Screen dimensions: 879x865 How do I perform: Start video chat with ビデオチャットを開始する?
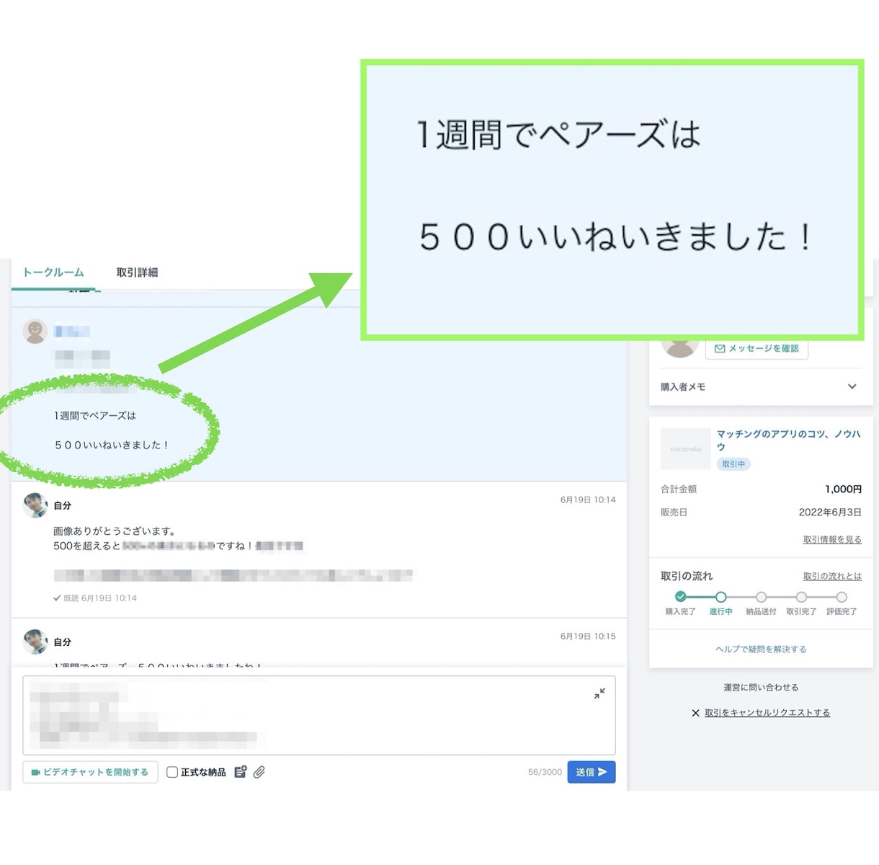pos(90,772)
